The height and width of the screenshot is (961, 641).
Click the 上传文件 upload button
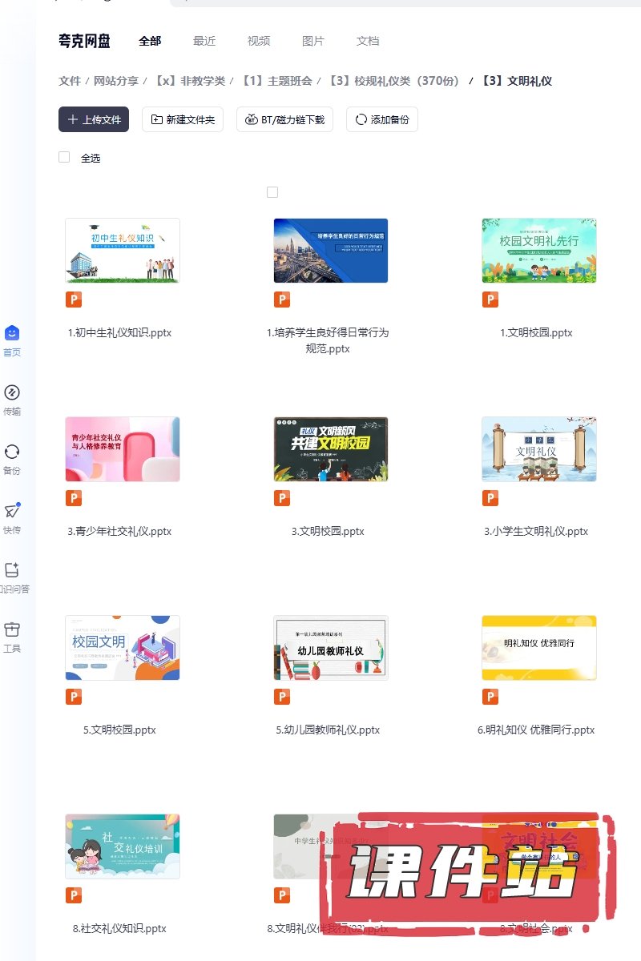tap(94, 119)
